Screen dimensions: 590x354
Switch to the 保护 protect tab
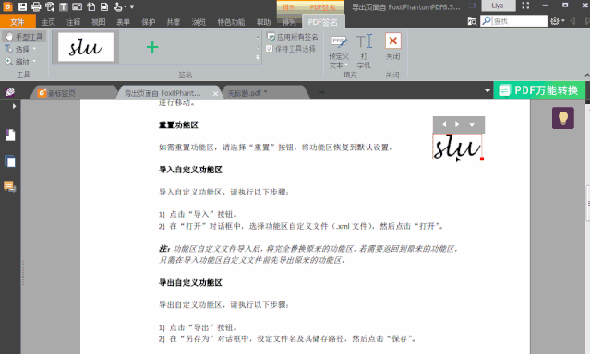pos(149,22)
